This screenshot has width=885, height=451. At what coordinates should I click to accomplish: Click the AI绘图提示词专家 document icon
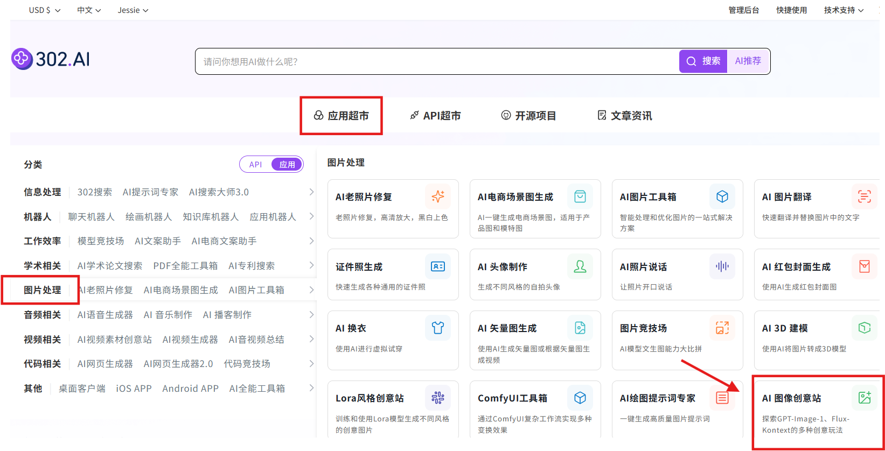pyautogui.click(x=722, y=398)
